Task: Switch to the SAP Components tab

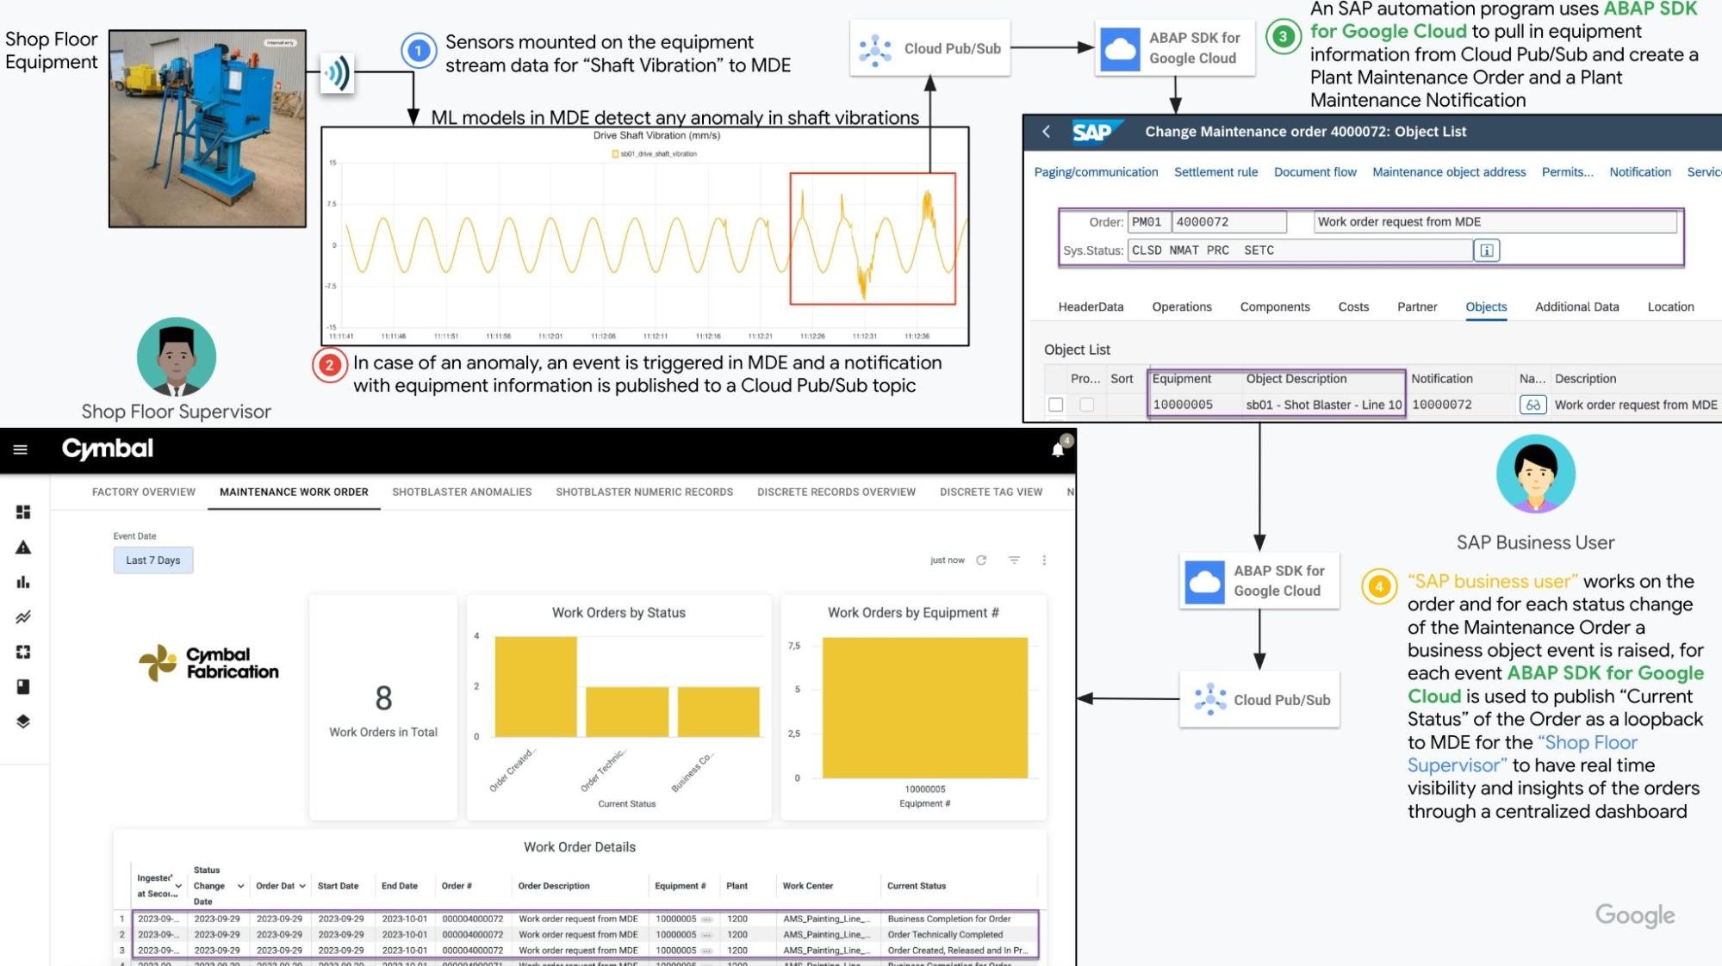Action: click(1275, 307)
